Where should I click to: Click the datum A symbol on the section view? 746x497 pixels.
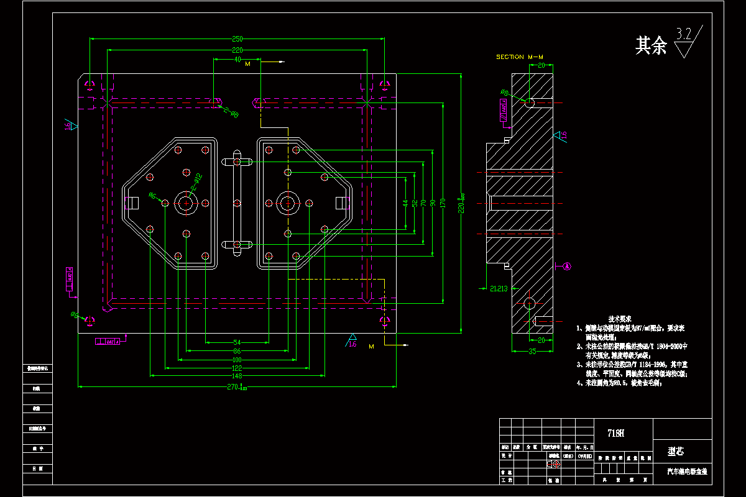point(567,267)
